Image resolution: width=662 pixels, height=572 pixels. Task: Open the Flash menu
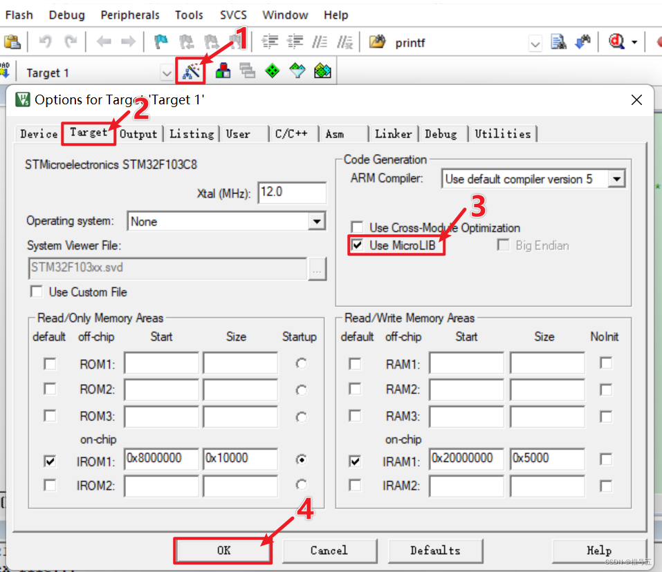19,15
